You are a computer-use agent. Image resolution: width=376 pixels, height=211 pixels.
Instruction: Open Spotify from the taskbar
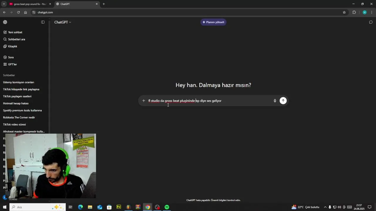[167, 207]
